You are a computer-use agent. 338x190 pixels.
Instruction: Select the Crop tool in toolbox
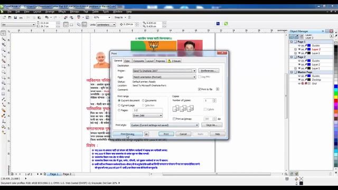(x=3, y=44)
